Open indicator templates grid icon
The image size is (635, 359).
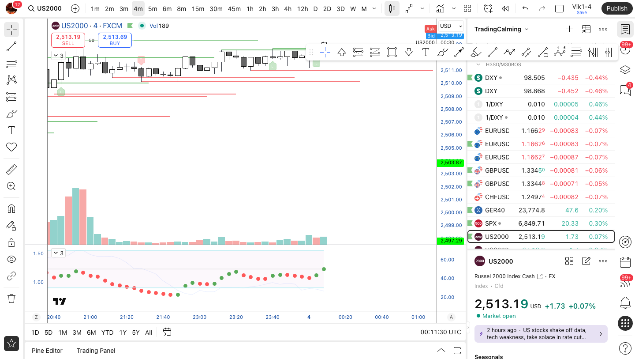467,8
